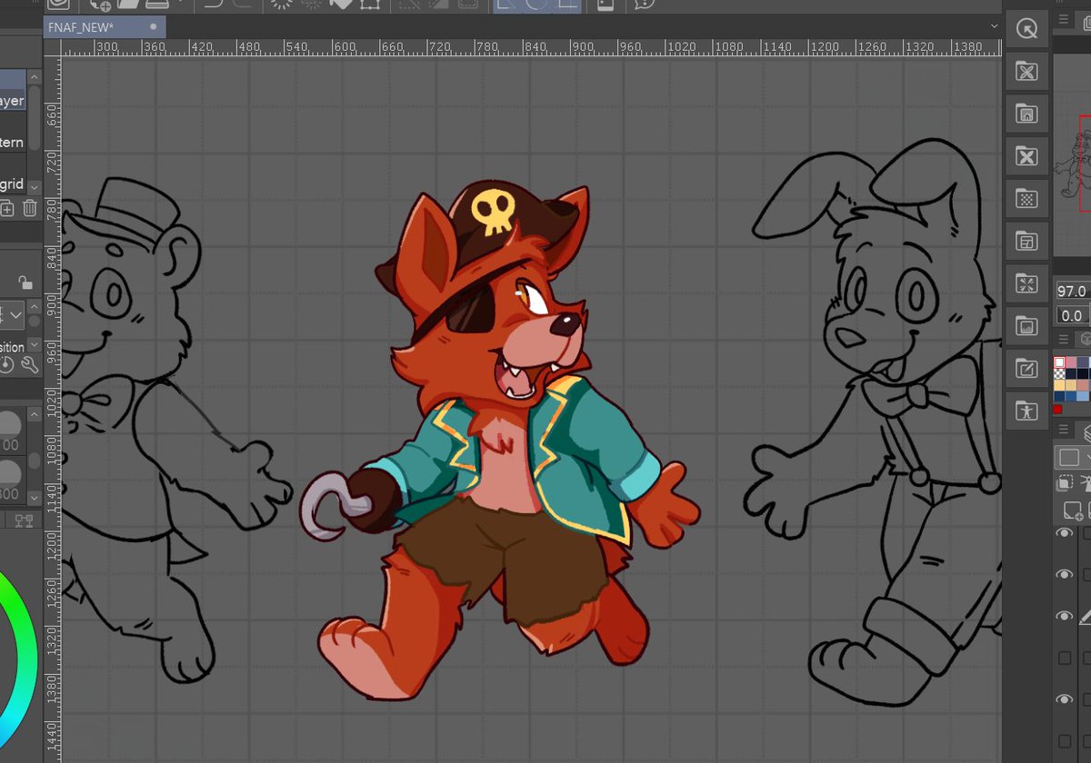
Task: Pick the pink swatch next to white
Action: 1071,362
